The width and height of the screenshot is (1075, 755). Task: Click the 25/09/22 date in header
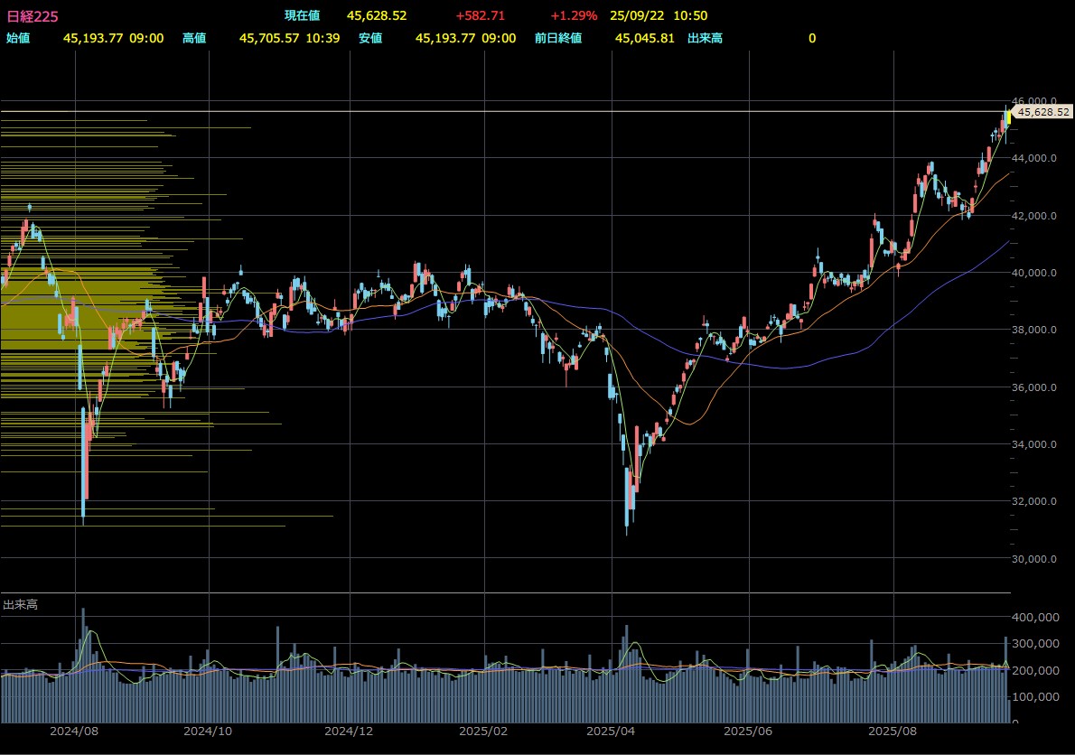(x=637, y=15)
